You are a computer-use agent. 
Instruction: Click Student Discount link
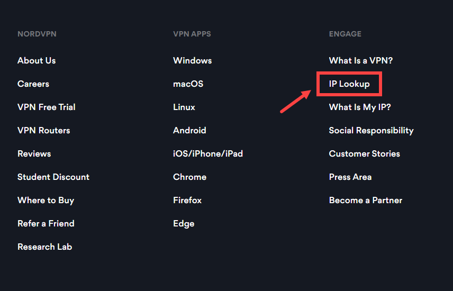point(53,177)
